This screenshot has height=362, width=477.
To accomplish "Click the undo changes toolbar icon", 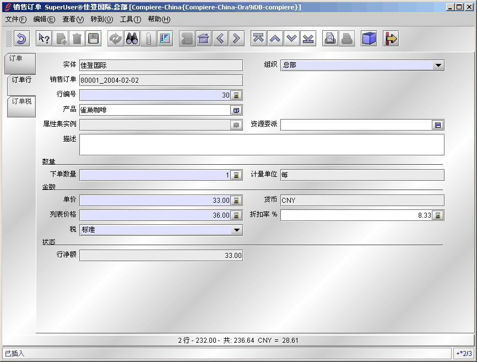I will 21,39.
